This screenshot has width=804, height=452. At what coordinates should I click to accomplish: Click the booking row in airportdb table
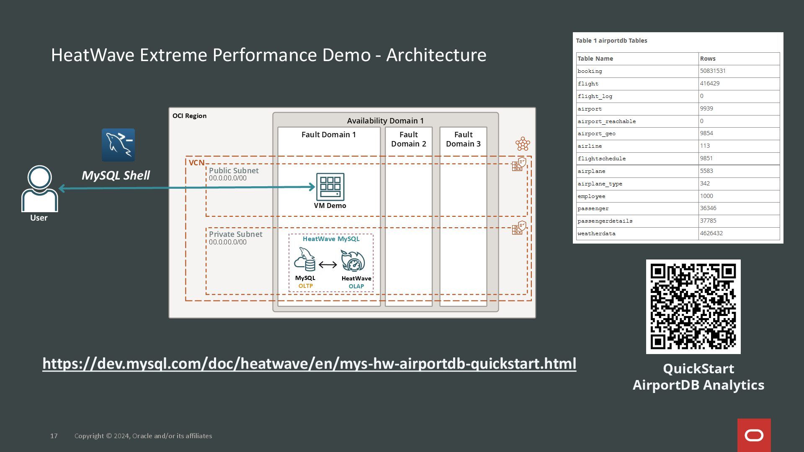coord(678,71)
